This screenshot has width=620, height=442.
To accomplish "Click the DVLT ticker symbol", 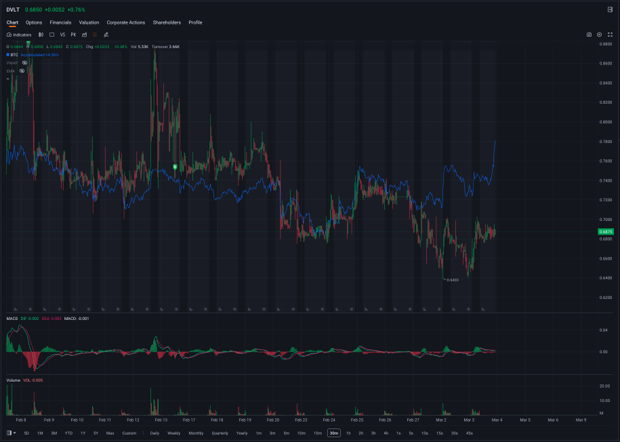I will coord(13,9).
